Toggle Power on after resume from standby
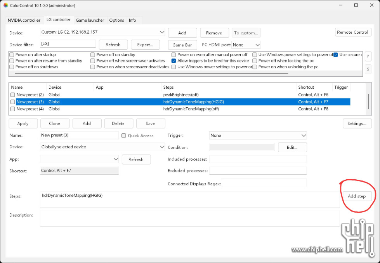 point(12,61)
